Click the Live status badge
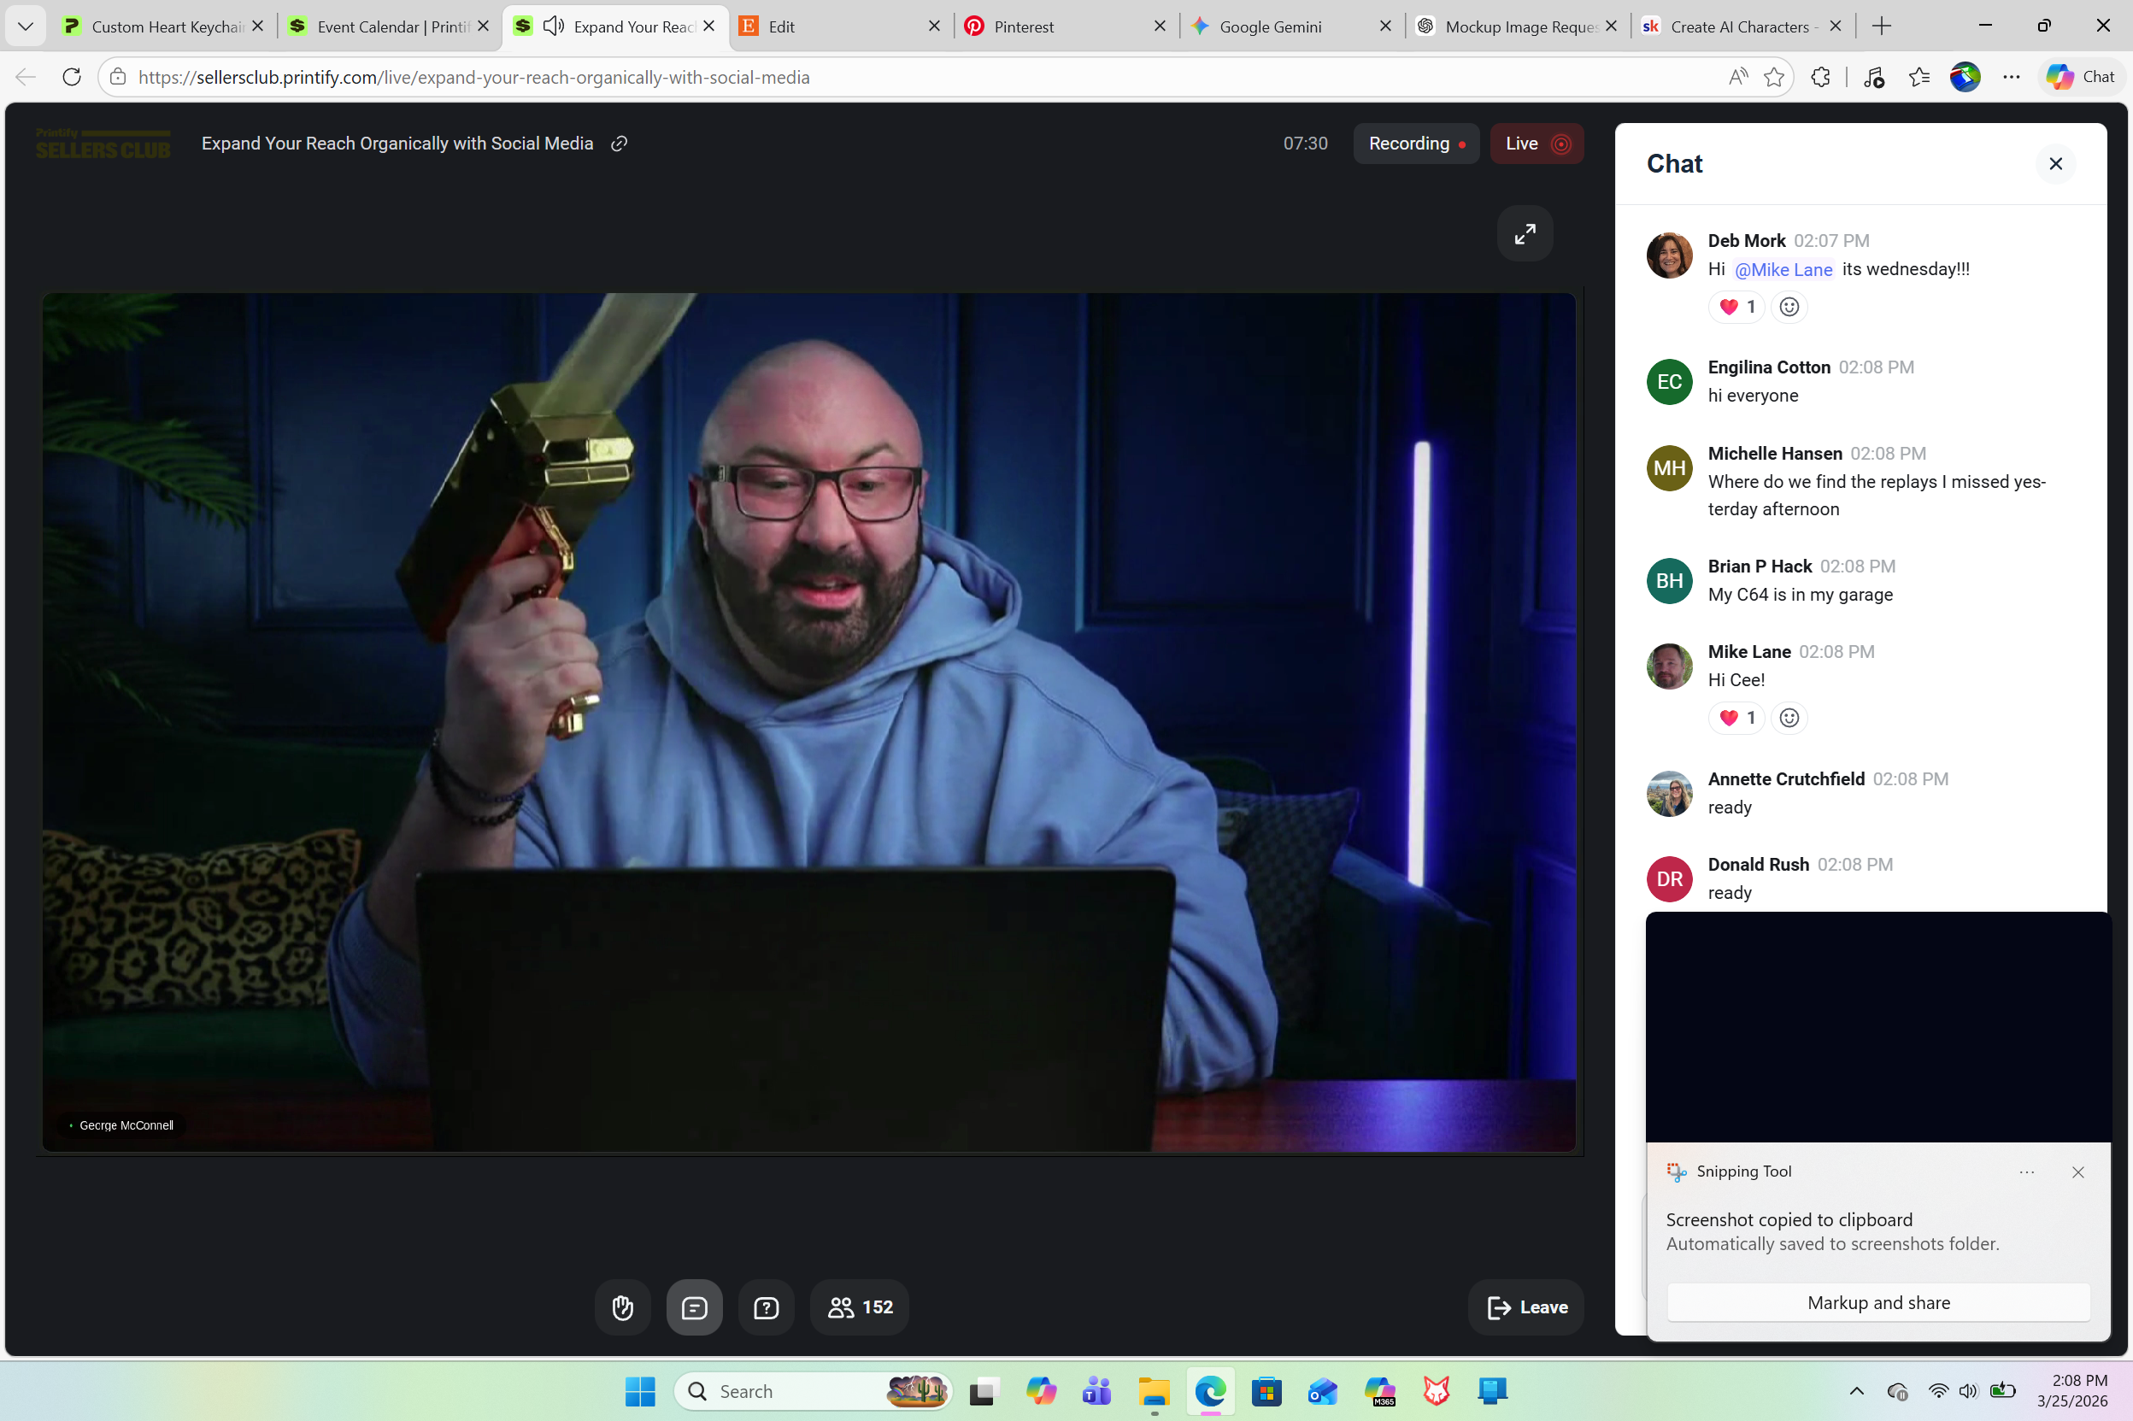 1537,144
